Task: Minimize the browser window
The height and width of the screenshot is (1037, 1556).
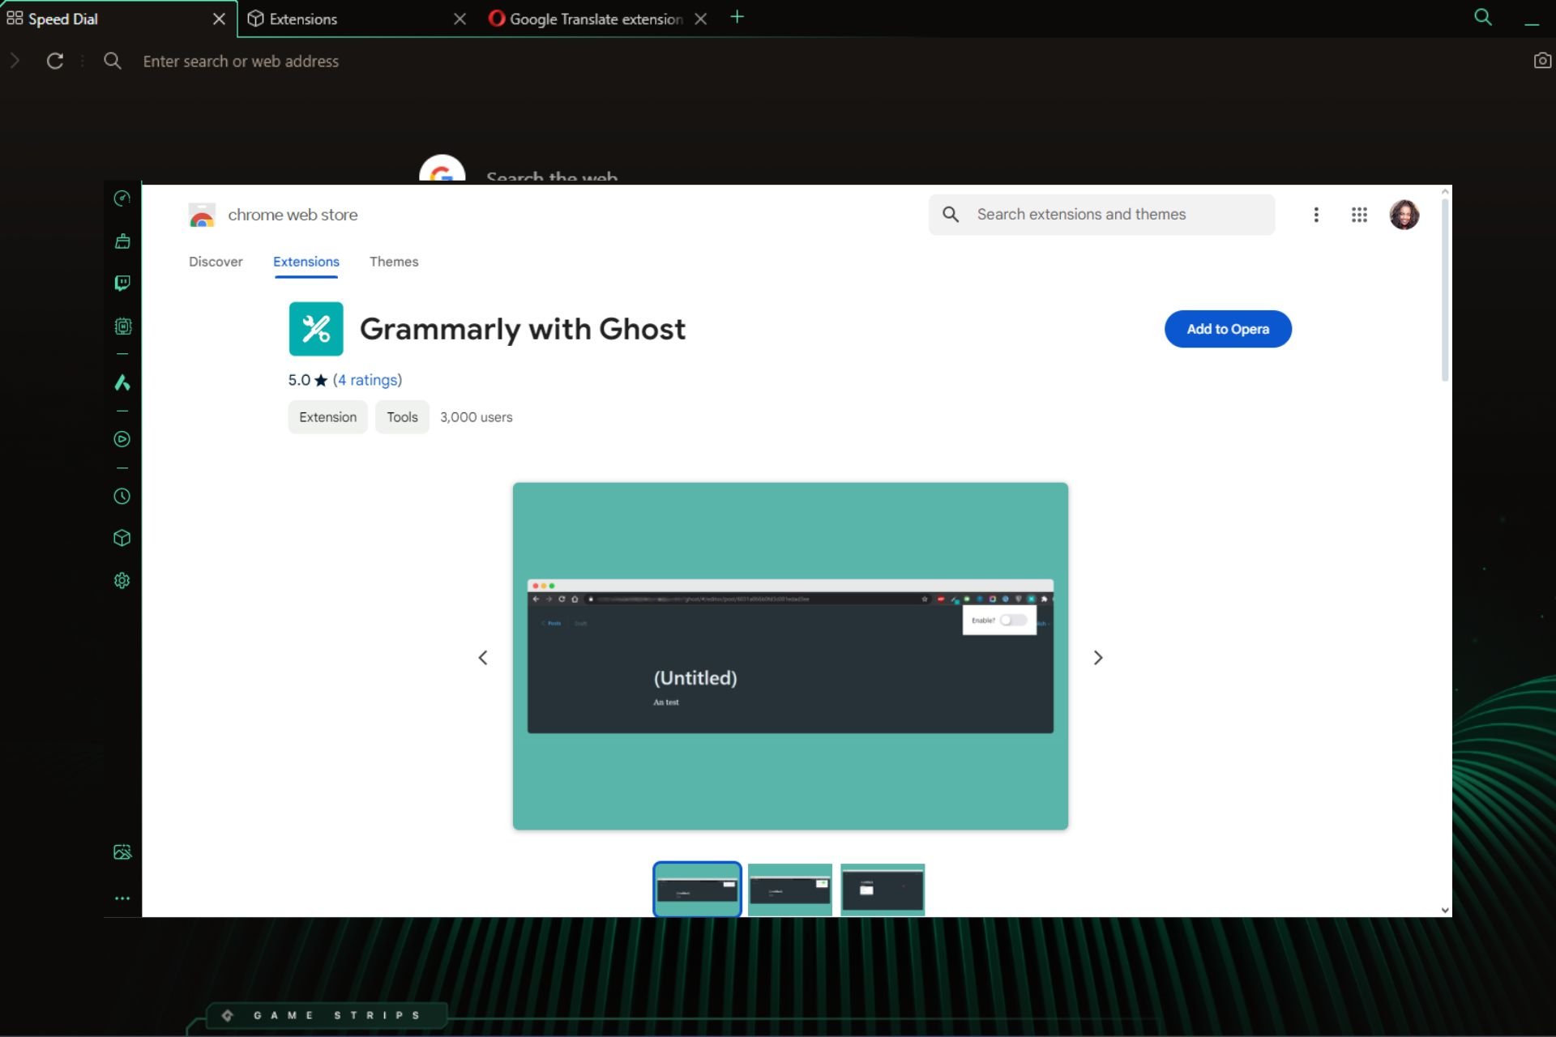Action: click(x=1531, y=23)
